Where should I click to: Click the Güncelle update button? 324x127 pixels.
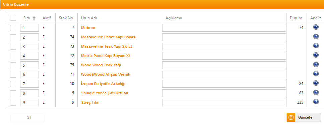(x=304, y=118)
